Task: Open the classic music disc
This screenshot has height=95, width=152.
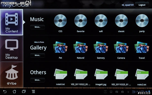Action: tap(121, 21)
